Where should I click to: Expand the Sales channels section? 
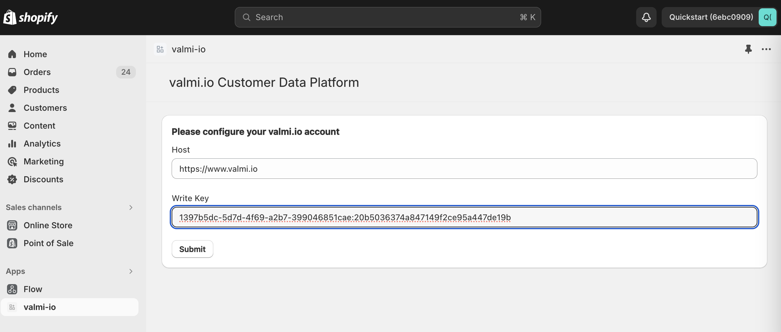coord(131,207)
